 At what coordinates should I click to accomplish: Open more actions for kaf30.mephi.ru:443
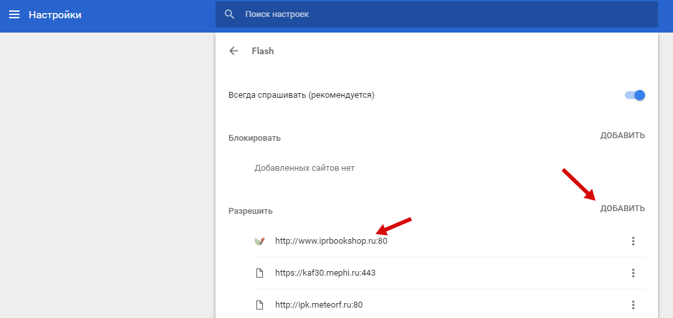(x=633, y=273)
